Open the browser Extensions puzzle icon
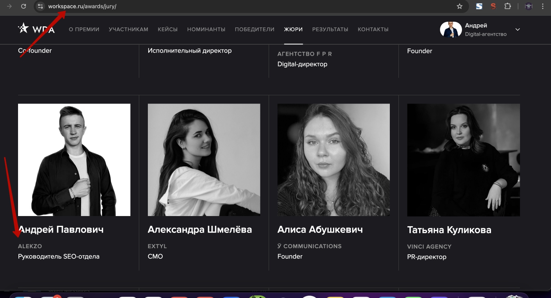 [x=507, y=6]
